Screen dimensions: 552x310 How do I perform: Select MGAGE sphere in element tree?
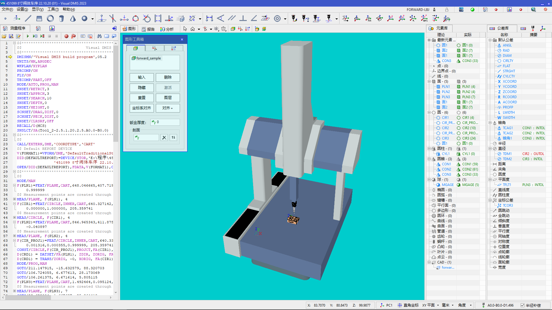447,185
